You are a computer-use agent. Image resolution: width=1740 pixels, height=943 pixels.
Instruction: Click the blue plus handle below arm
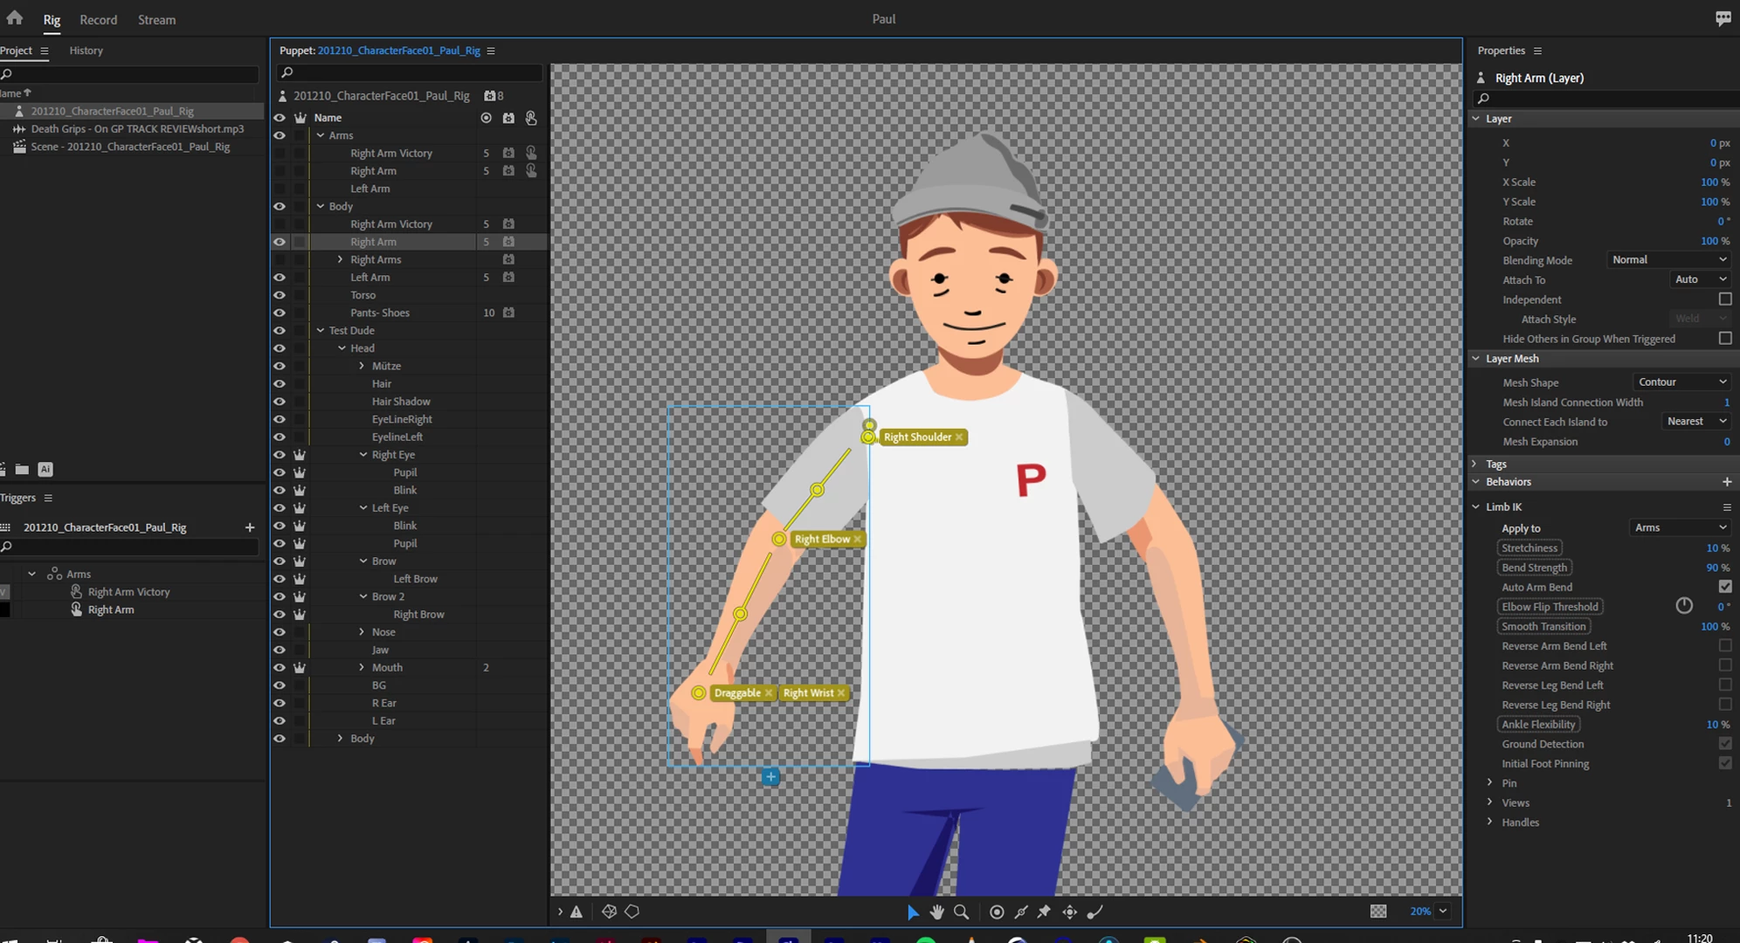[x=770, y=776]
